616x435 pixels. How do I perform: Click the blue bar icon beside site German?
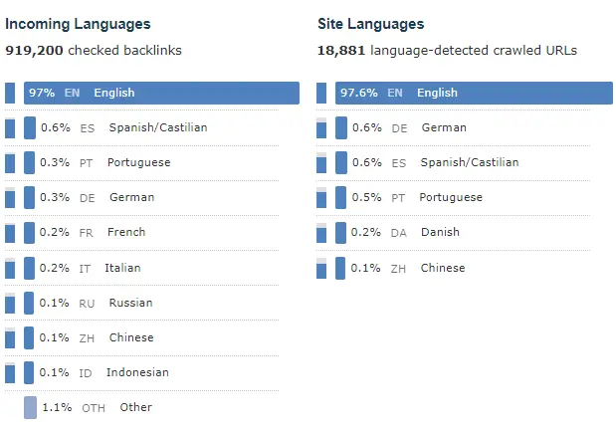[x=341, y=127]
